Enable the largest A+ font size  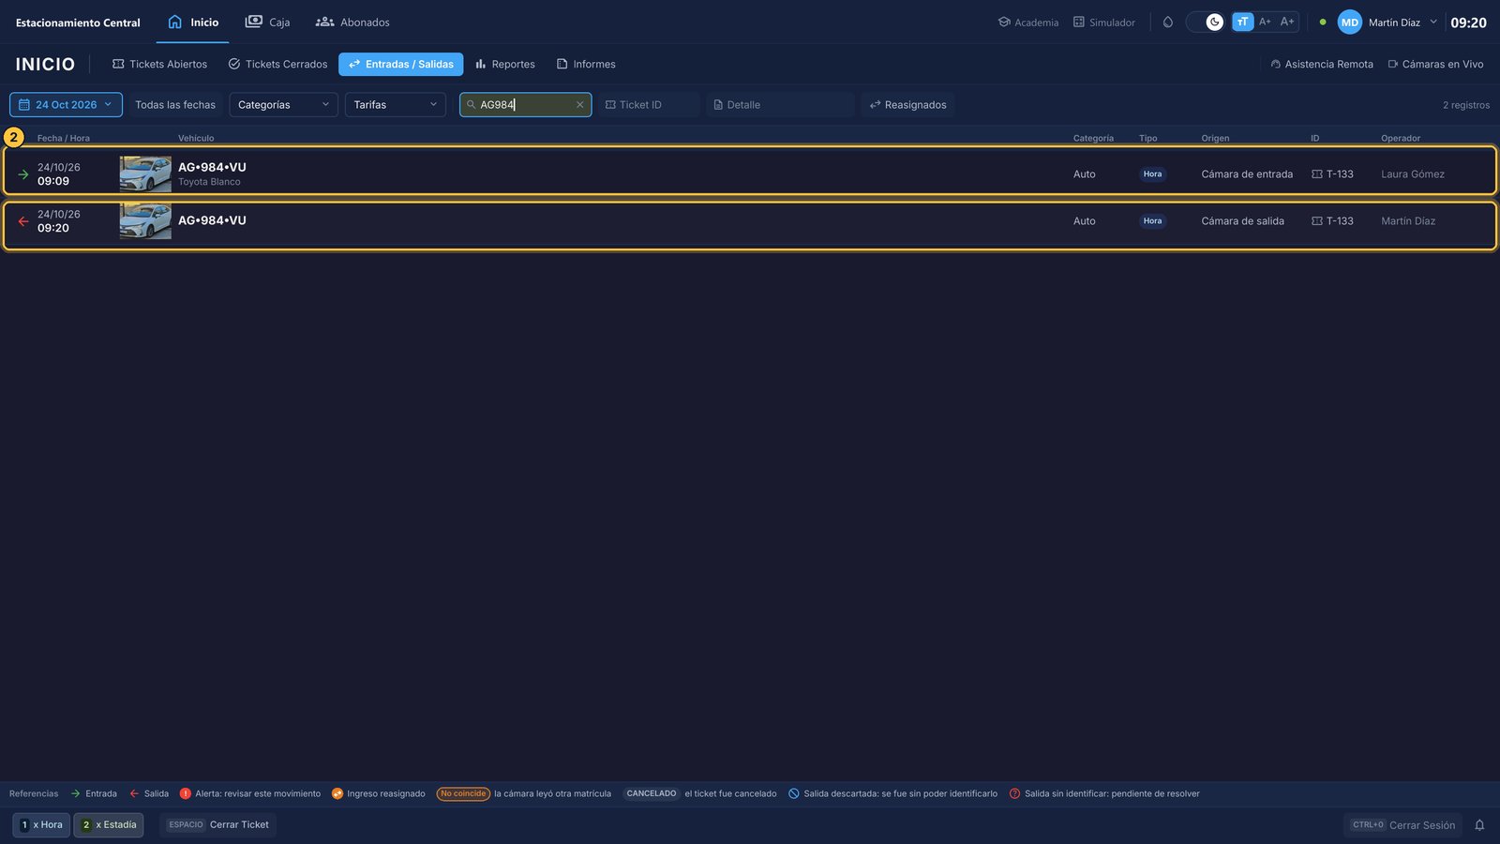(x=1287, y=22)
